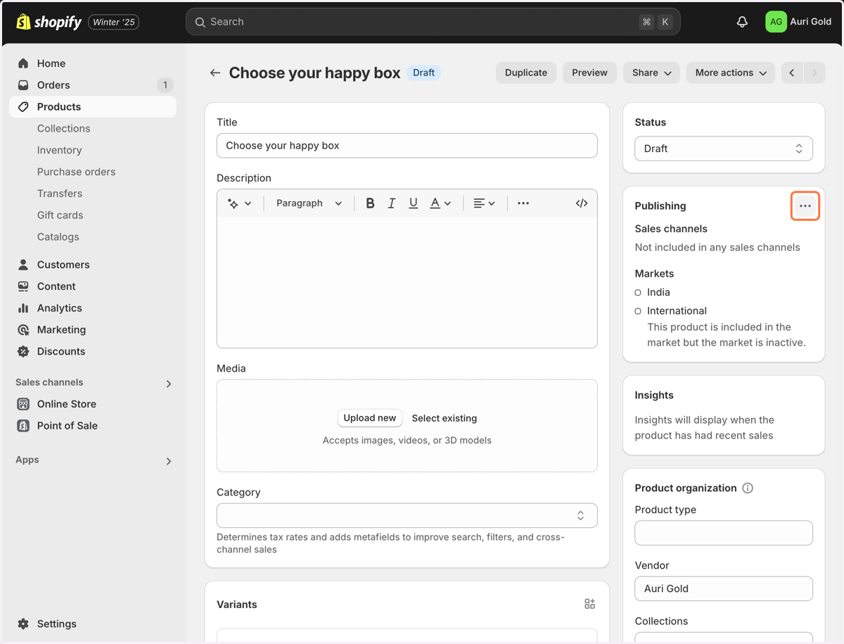Viewport: 844px width, 644px height.
Task: Click the Variants options icon
Action: 589,604
